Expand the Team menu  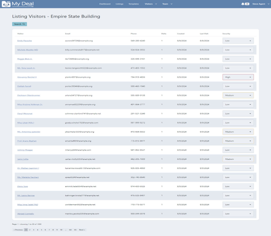[167, 4]
